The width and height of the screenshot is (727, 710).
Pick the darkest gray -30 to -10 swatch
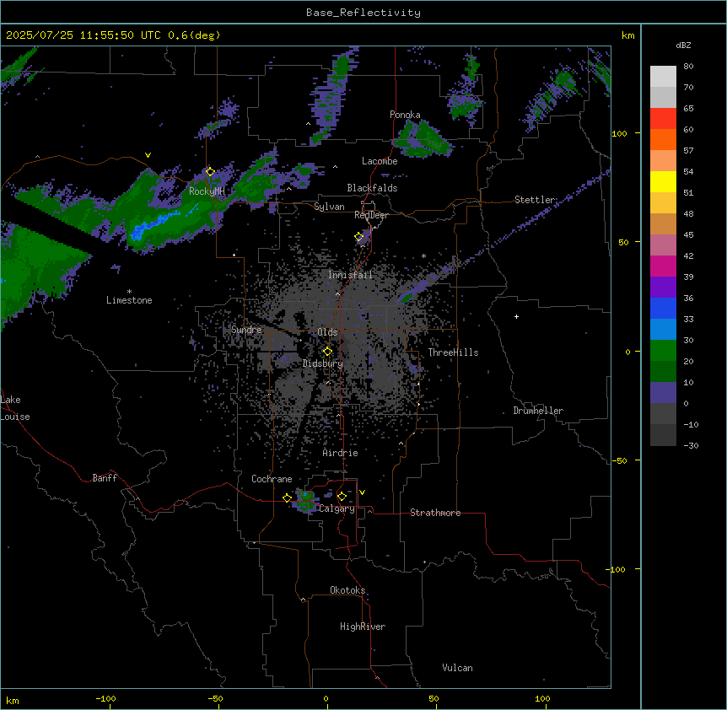click(663, 435)
